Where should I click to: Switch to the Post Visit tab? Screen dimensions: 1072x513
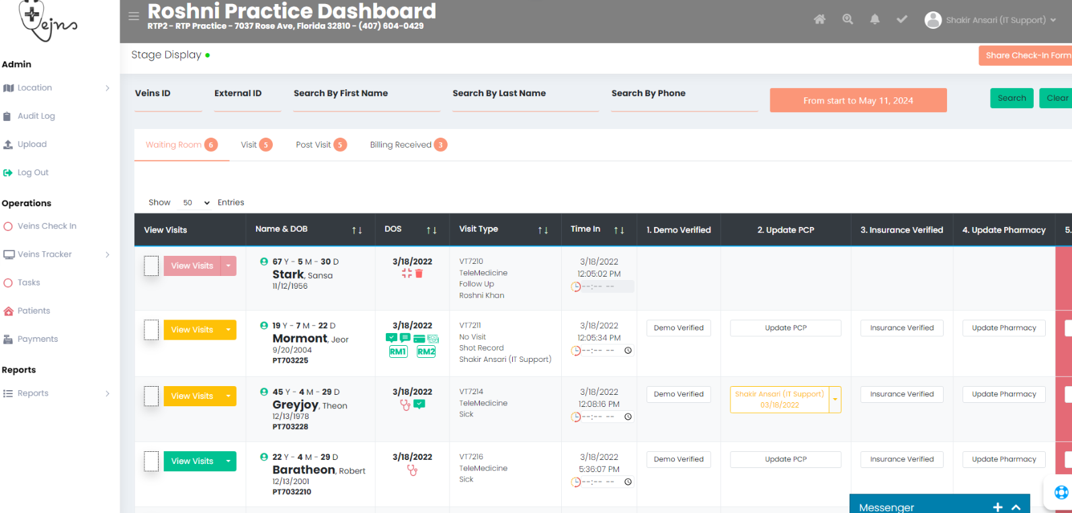(x=321, y=145)
